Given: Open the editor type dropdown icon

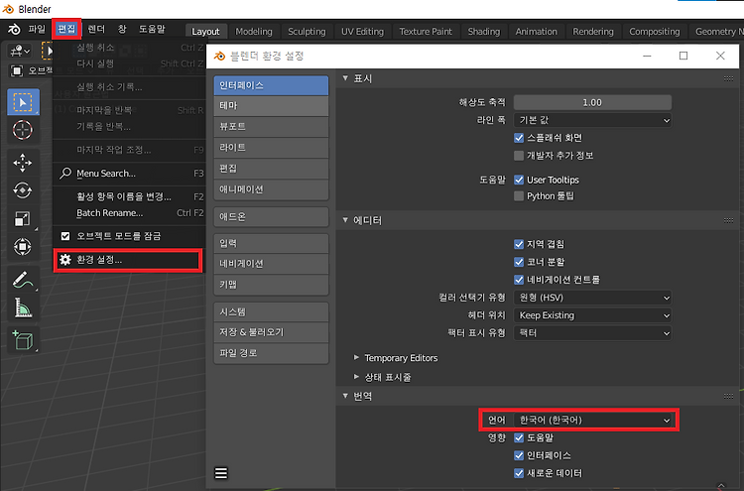Looking at the screenshot, I should point(20,51).
